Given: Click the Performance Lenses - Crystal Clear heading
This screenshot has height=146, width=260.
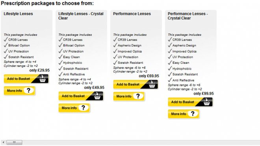Looking at the screenshot, I should tap(188, 16).
